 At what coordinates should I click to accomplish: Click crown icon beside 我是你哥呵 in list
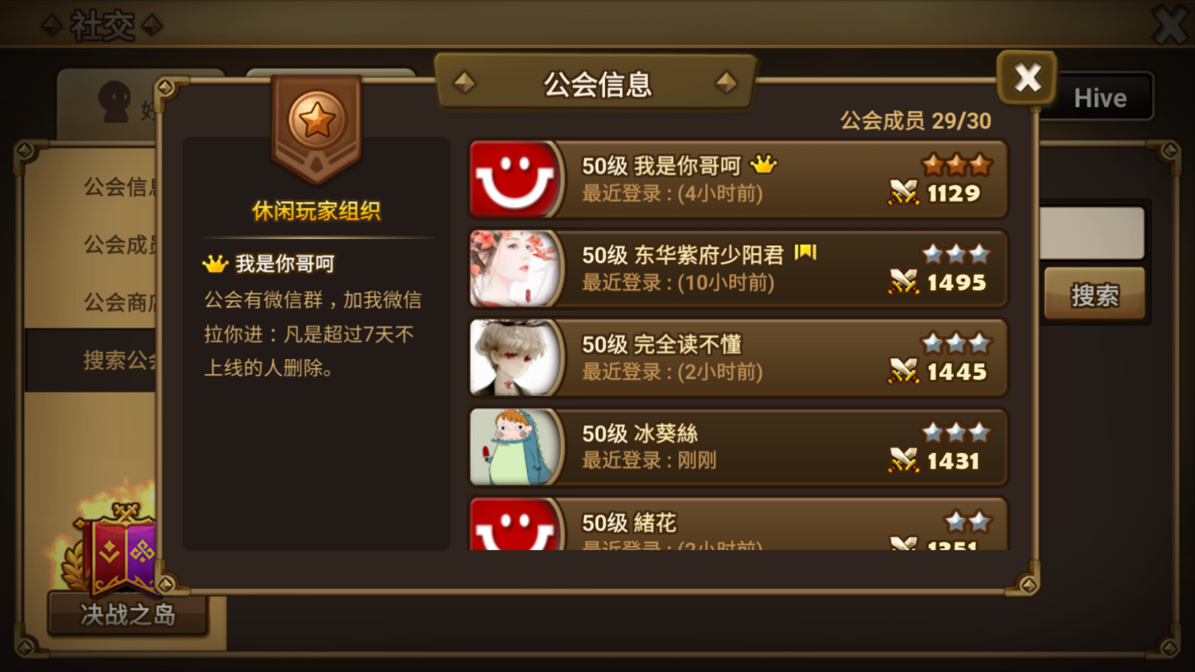coord(764,165)
